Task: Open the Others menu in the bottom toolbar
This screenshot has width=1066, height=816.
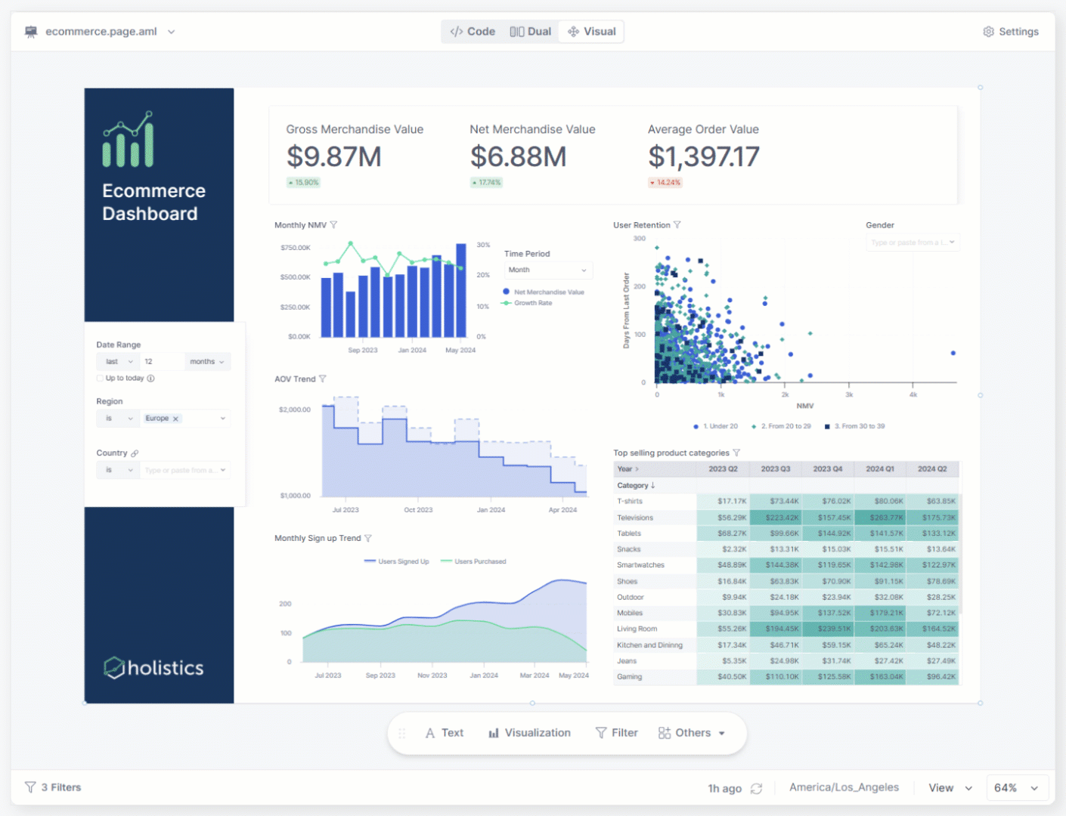Action: coord(692,732)
